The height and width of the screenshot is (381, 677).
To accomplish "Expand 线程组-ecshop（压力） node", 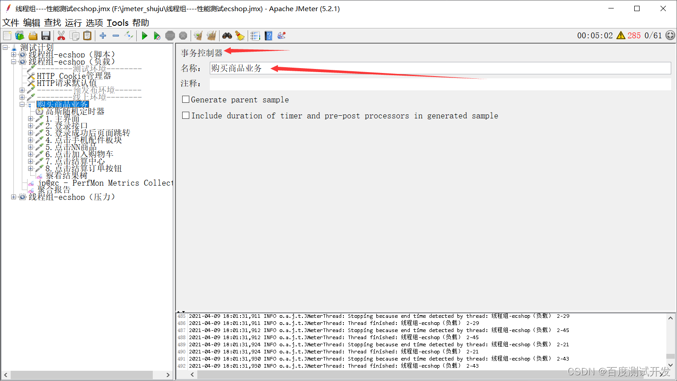I will coord(13,197).
